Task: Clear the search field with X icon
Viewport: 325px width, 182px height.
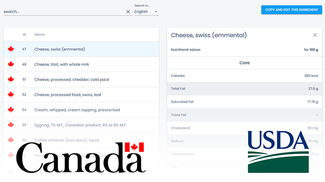Action: click(x=128, y=12)
